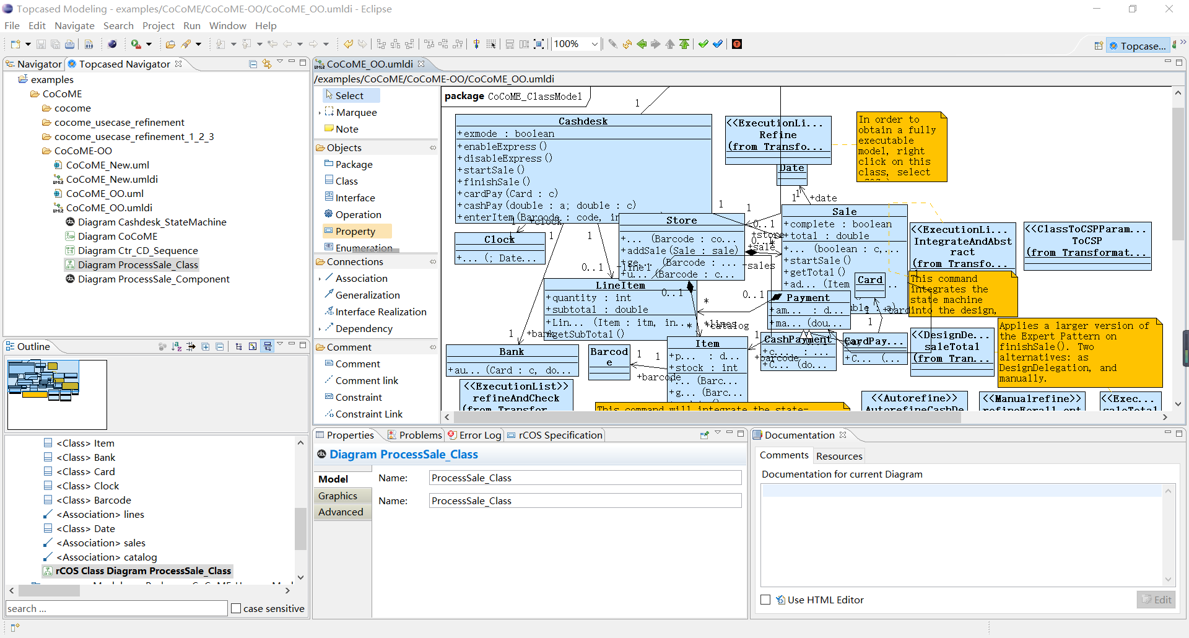Image resolution: width=1189 pixels, height=638 pixels.
Task: Open the Outline view menu triangle
Action: 280,344
